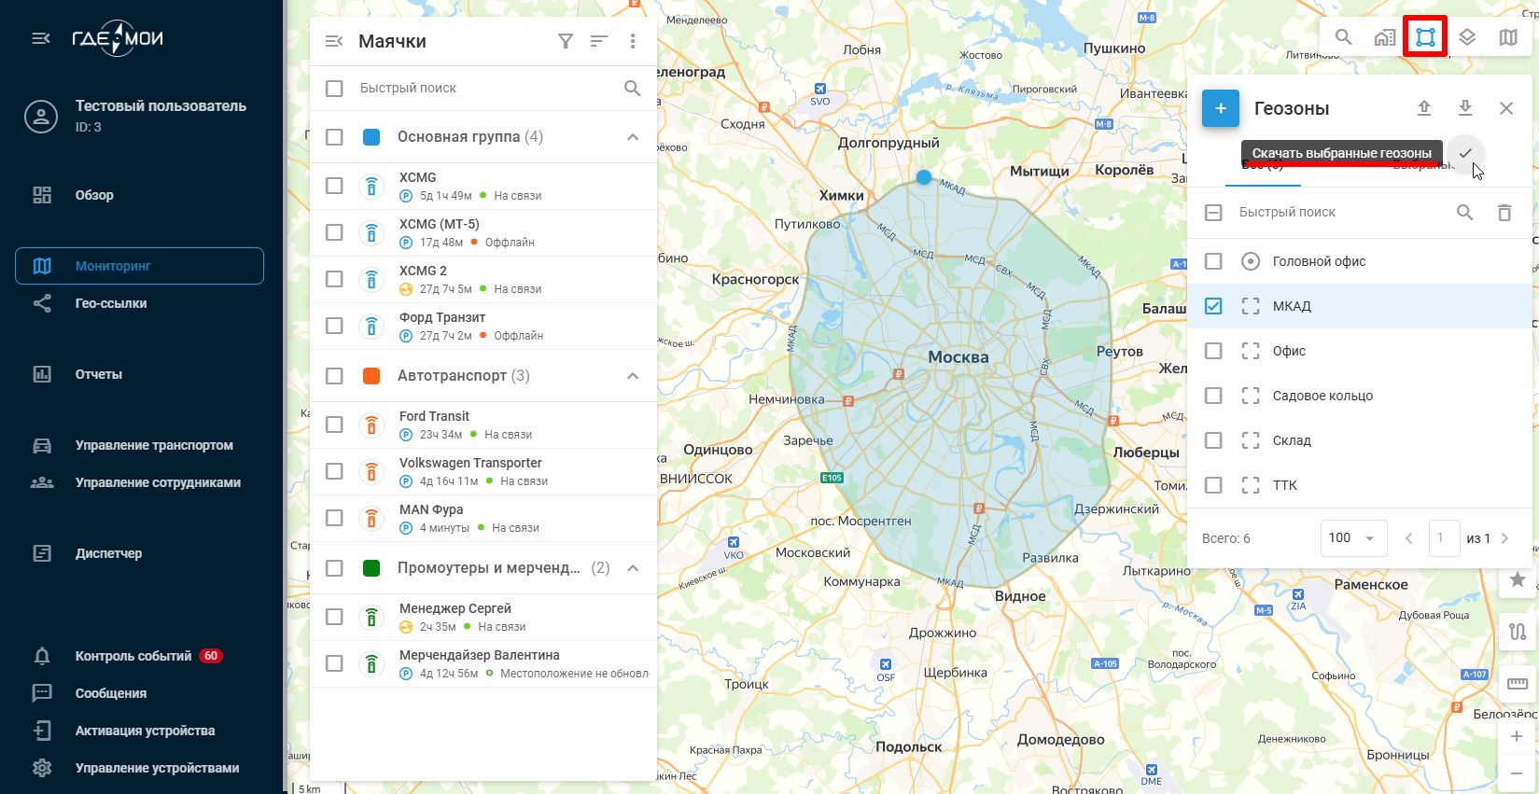The height and width of the screenshot is (794, 1539).
Task: Click the blue add geozone plus button
Action: pos(1220,108)
